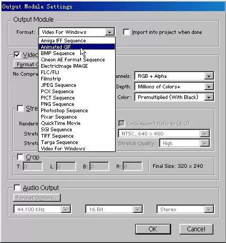
Task: Select Photoshop Sequence entry
Action: (77, 111)
